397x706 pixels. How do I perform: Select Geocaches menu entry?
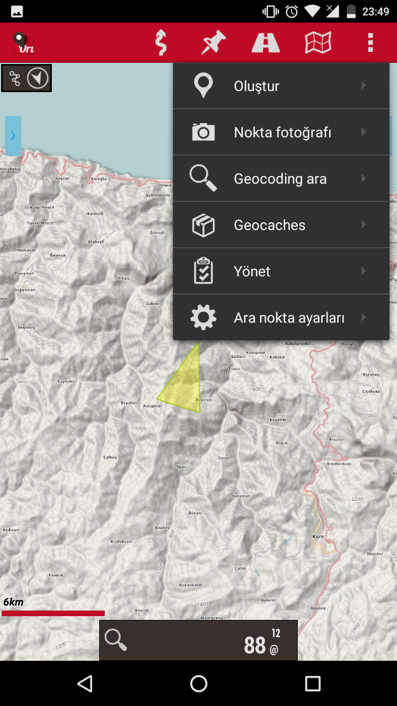pyautogui.click(x=281, y=225)
